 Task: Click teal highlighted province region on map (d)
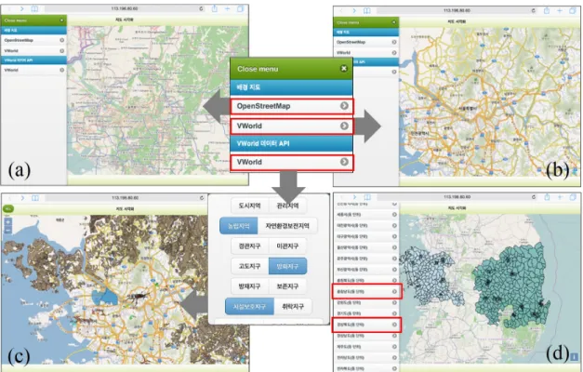pyautogui.click(x=513, y=286)
